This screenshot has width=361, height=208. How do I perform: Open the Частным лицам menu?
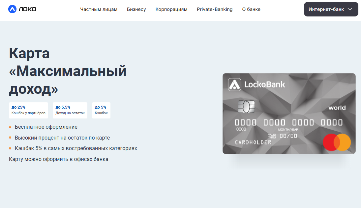point(99,10)
